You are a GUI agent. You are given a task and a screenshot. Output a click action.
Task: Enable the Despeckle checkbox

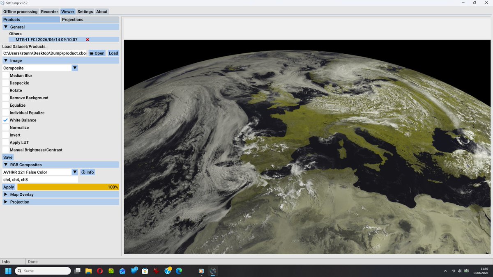(5, 83)
